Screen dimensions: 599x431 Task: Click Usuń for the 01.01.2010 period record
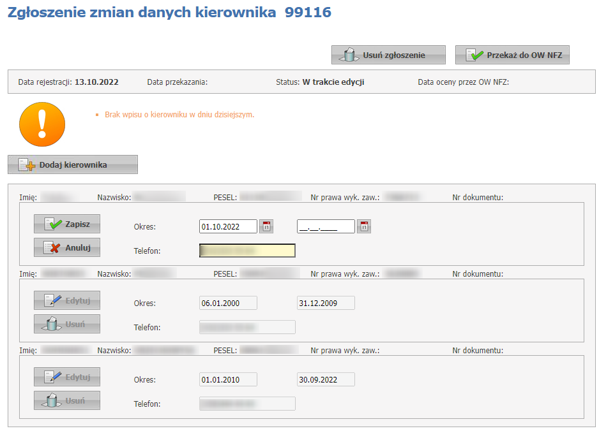tap(67, 400)
